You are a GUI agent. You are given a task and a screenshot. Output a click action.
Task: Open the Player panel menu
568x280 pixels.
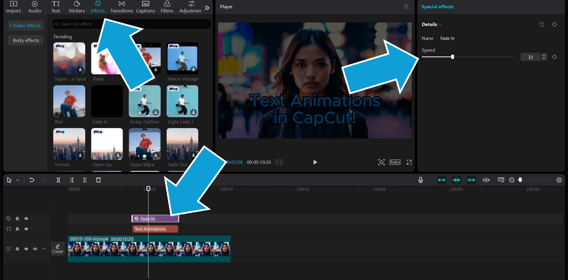[406, 7]
